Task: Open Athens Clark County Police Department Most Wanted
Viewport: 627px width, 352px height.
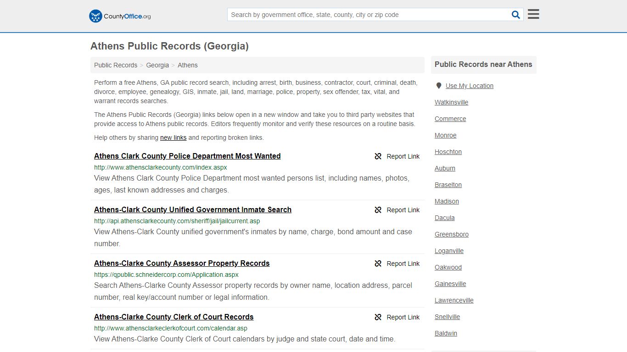Action: (187, 156)
